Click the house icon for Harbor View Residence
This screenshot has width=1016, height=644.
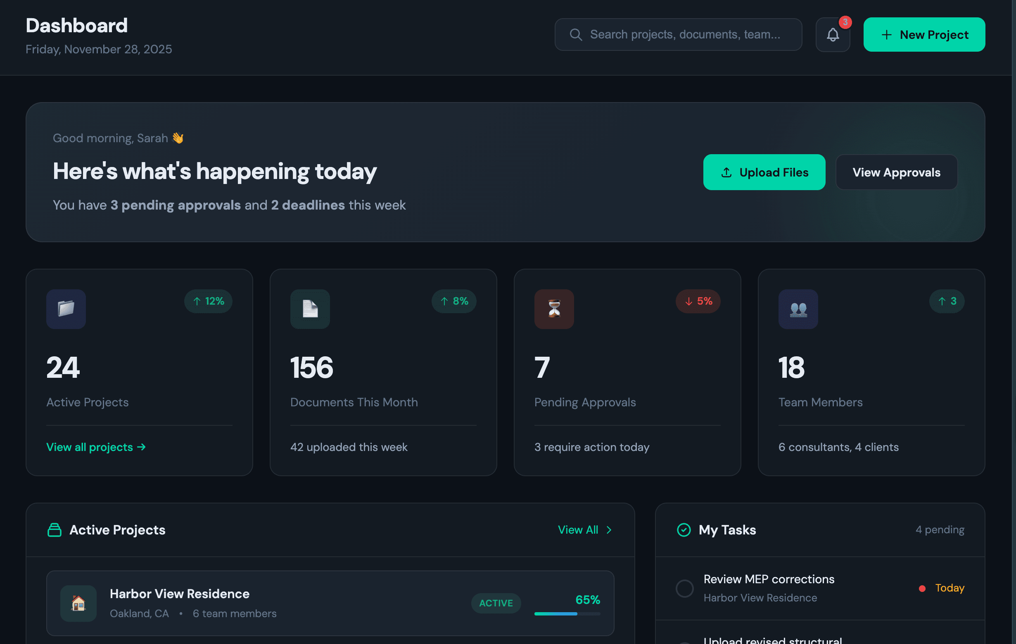78,603
